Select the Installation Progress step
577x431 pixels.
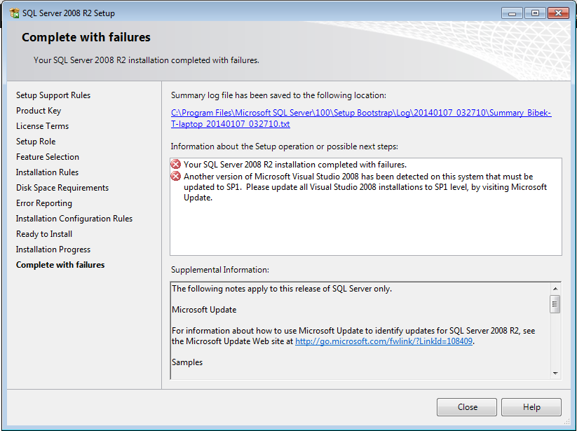pyautogui.click(x=53, y=249)
